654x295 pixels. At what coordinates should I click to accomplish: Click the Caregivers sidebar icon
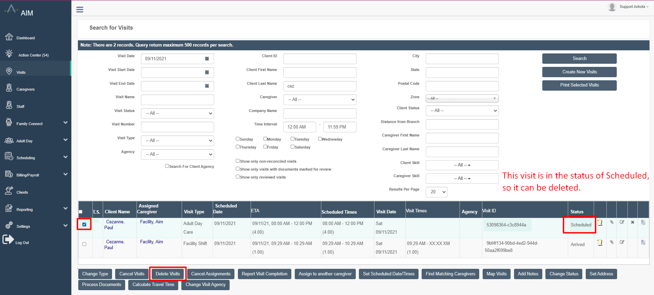point(9,88)
